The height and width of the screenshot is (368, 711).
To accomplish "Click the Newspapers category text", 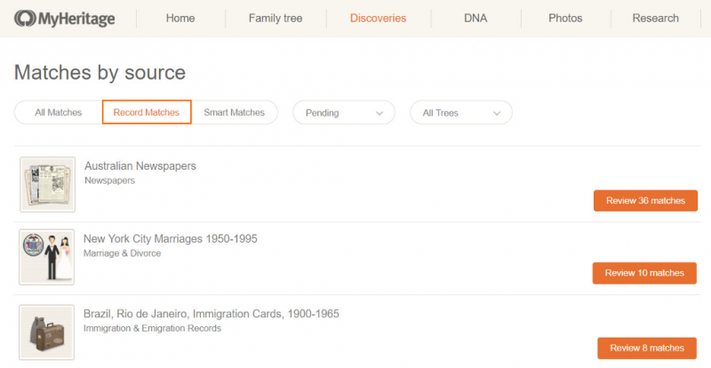I will pyautogui.click(x=109, y=180).
